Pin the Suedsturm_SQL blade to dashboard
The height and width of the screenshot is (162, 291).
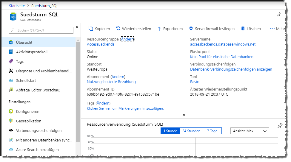(279, 14)
